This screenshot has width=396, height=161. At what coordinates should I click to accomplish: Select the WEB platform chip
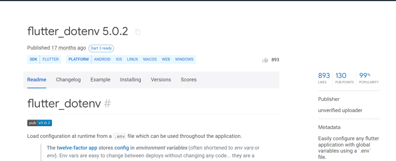(x=166, y=59)
